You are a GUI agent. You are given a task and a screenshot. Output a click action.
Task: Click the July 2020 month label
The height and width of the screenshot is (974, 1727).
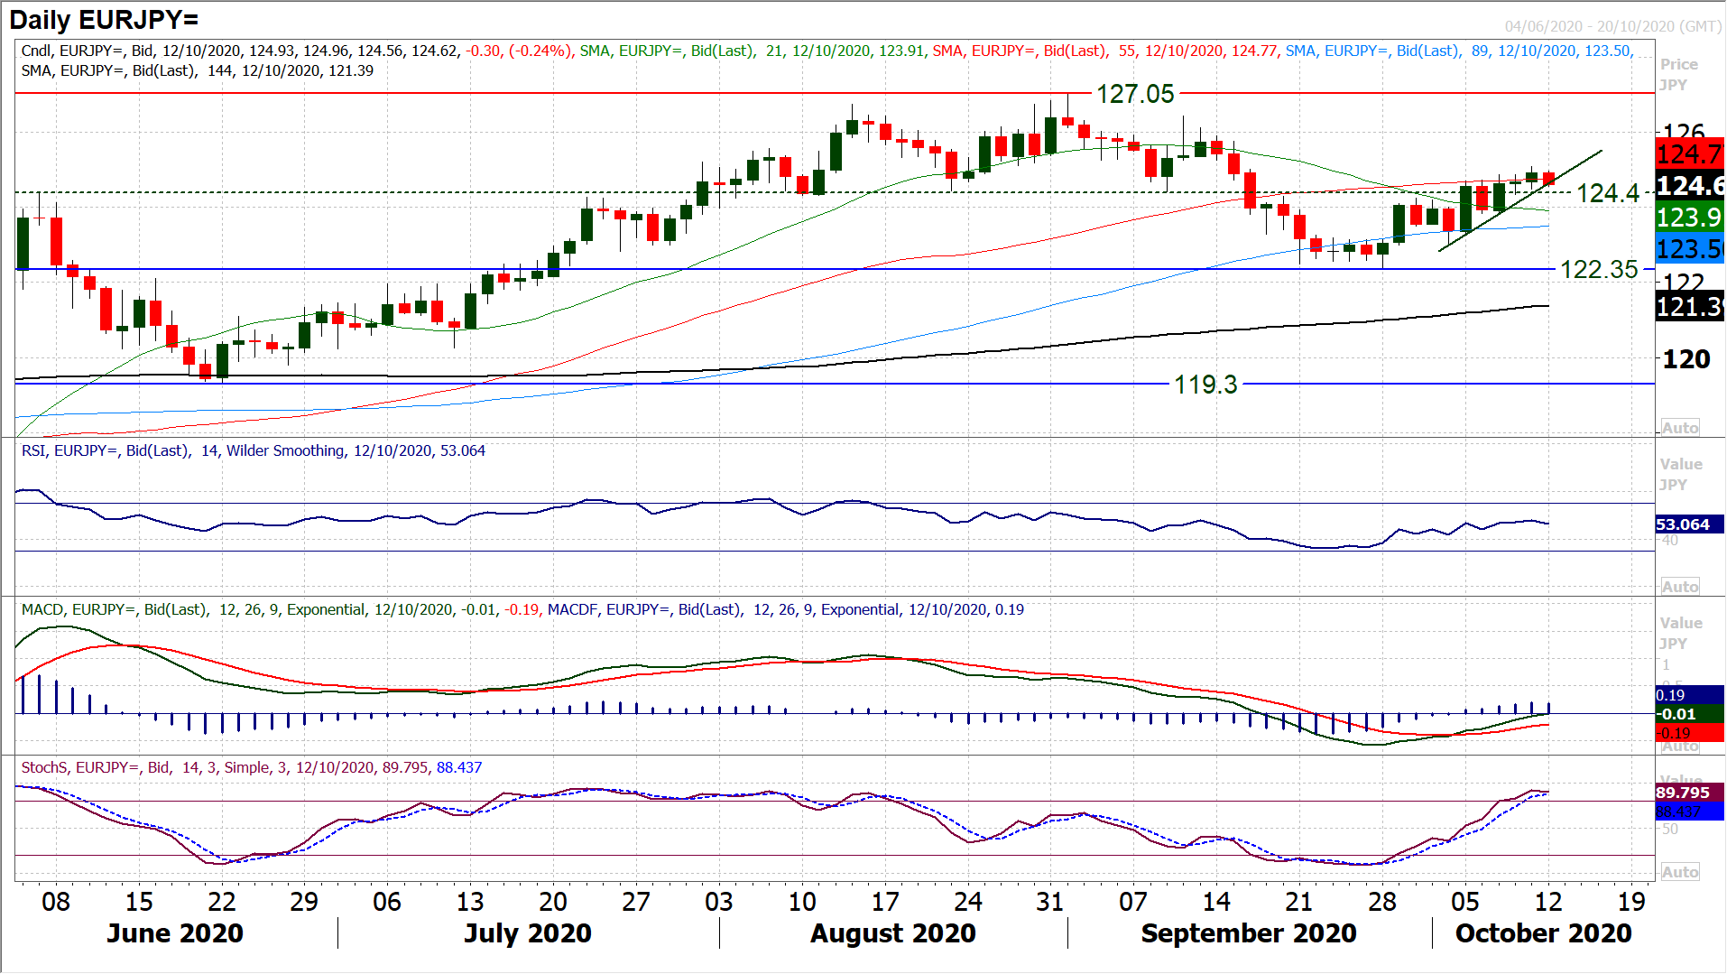(528, 932)
